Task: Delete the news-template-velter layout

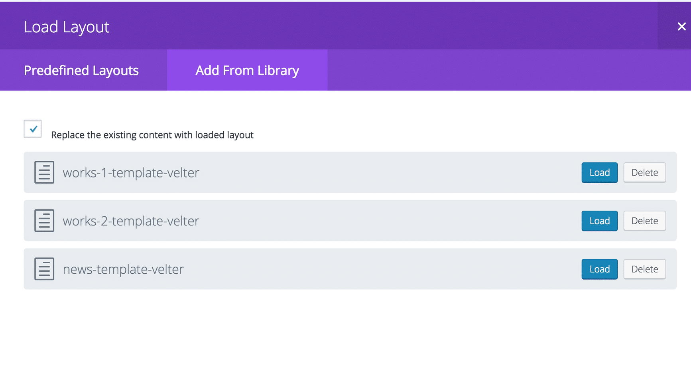Action: tap(644, 269)
